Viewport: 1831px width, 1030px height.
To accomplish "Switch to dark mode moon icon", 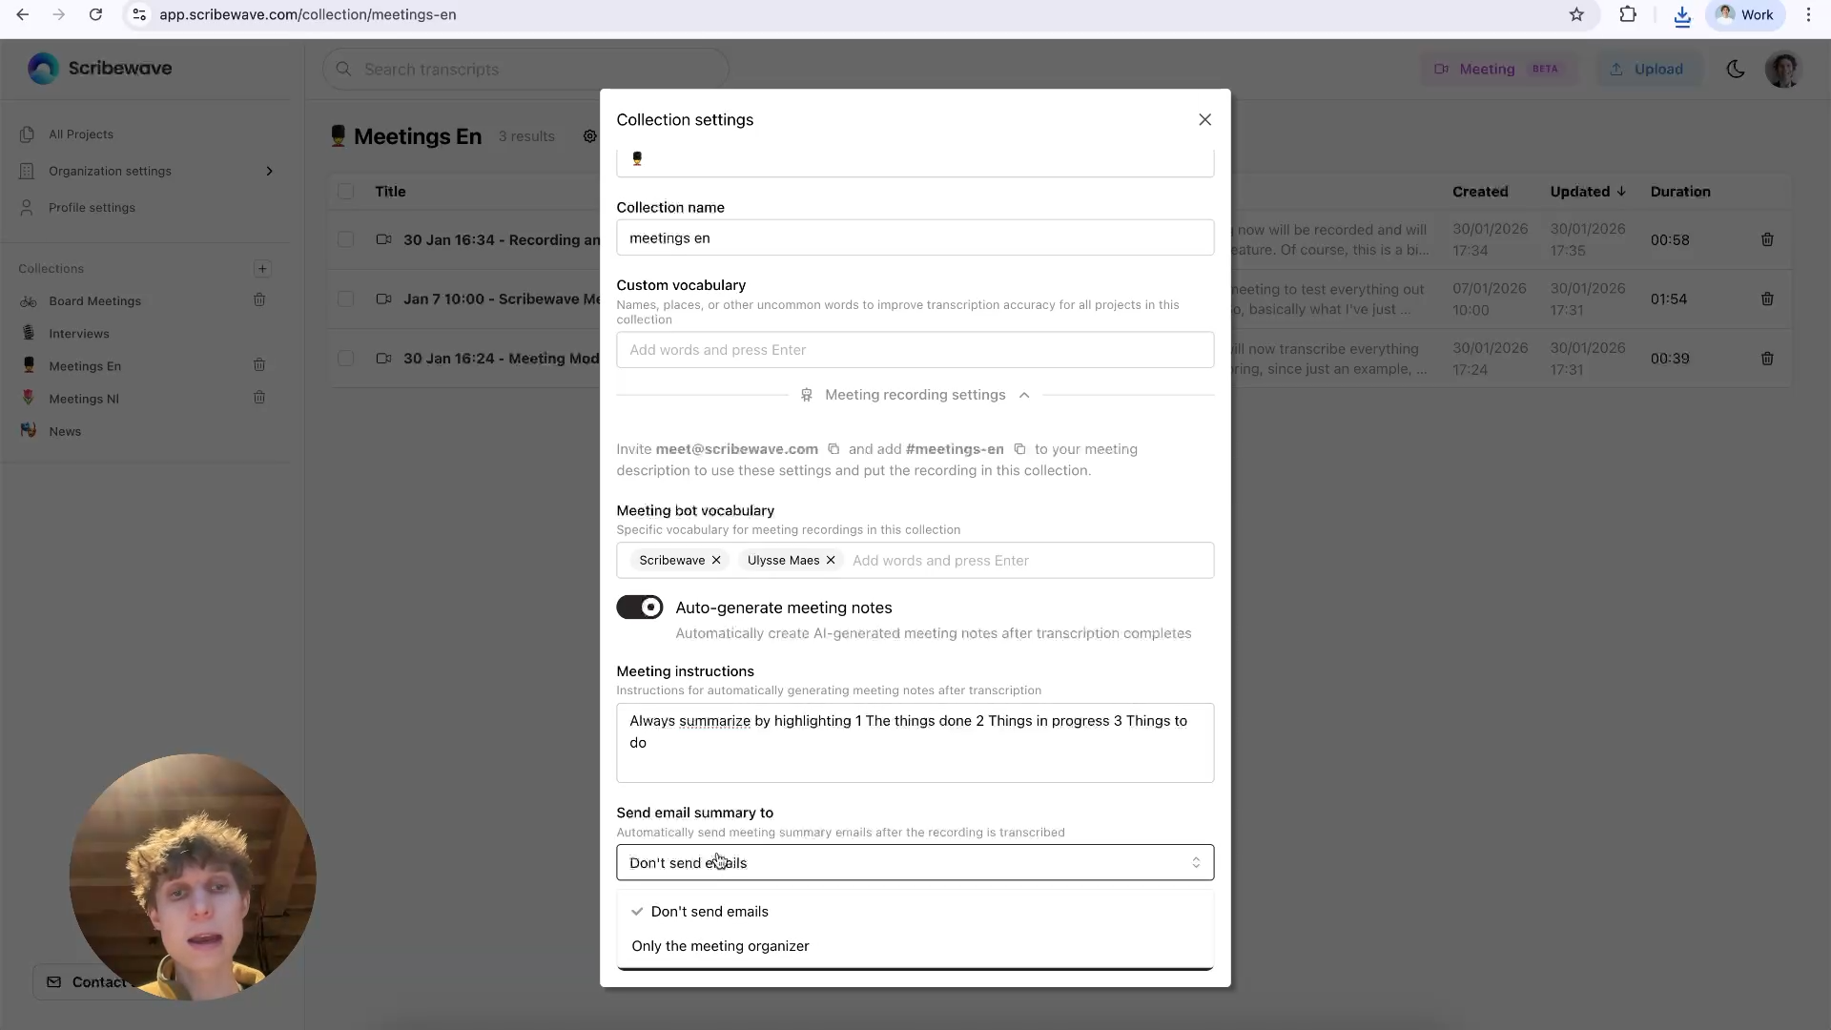I will click(1735, 69).
